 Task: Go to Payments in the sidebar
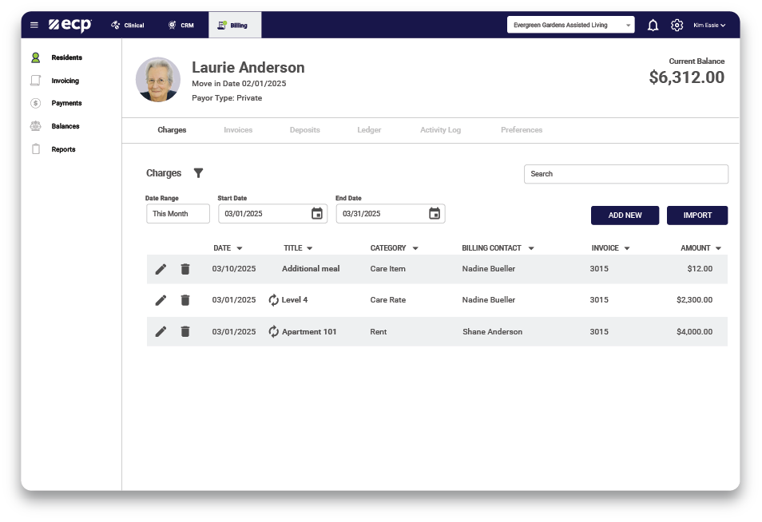[66, 104]
